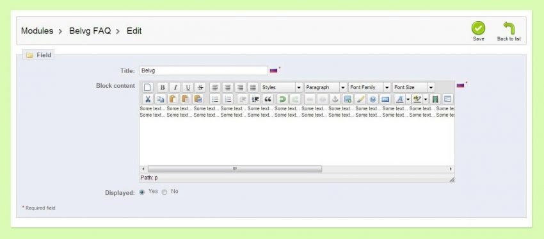Insert a bulleted list
This screenshot has height=239, width=544.
click(215, 99)
